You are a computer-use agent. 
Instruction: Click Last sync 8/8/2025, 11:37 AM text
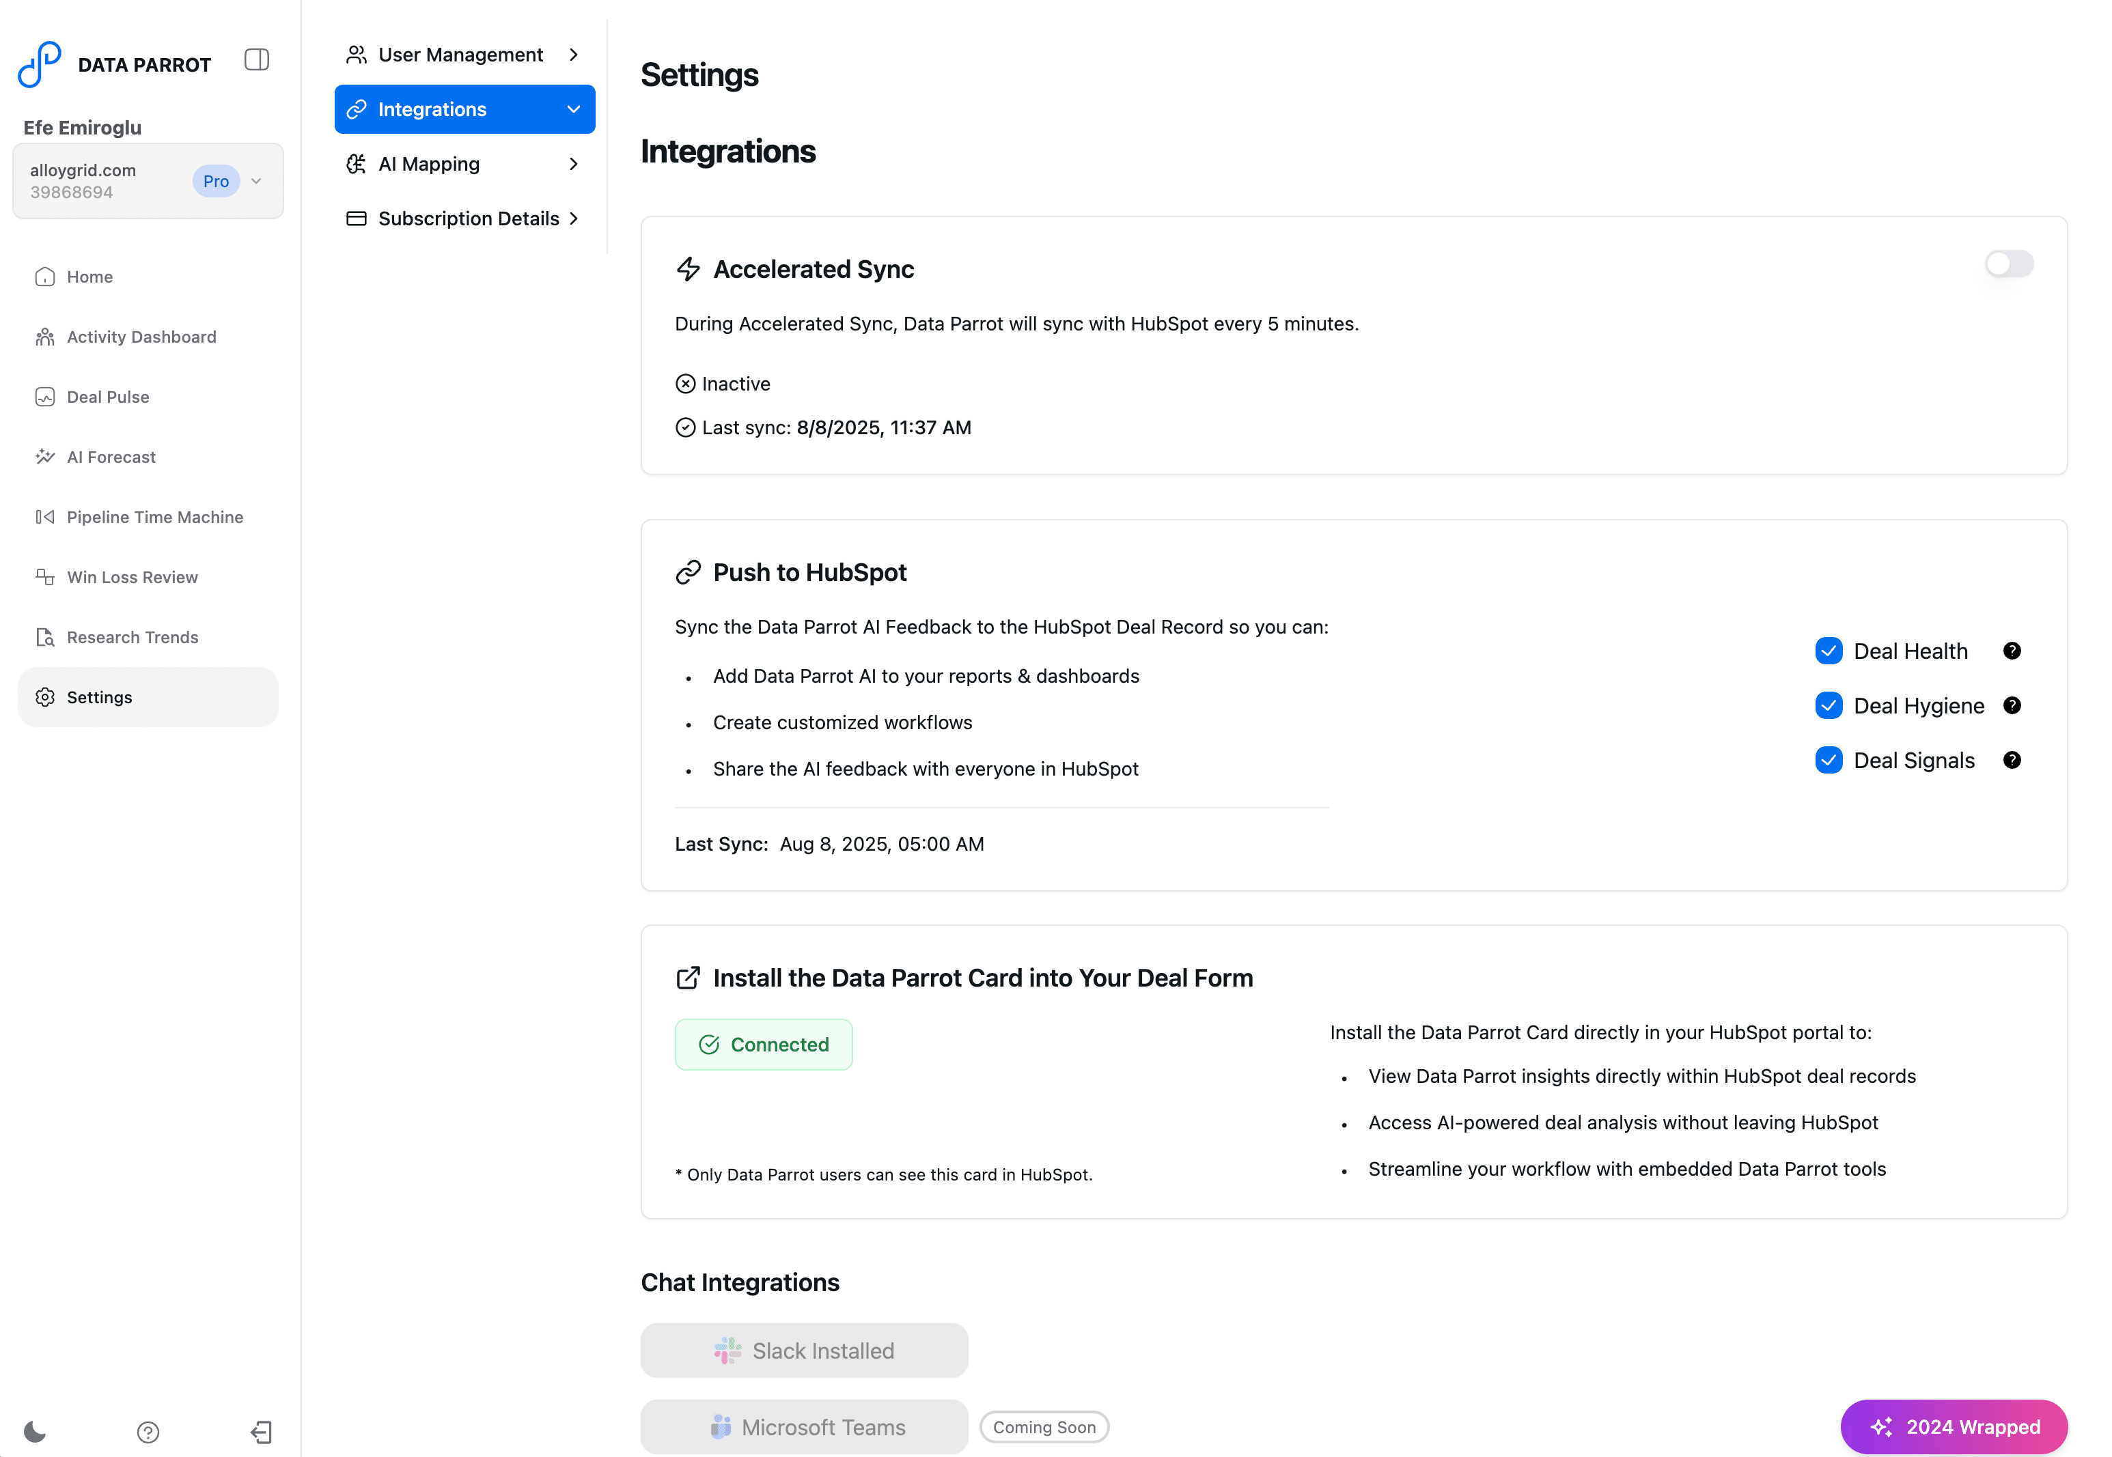click(x=837, y=427)
